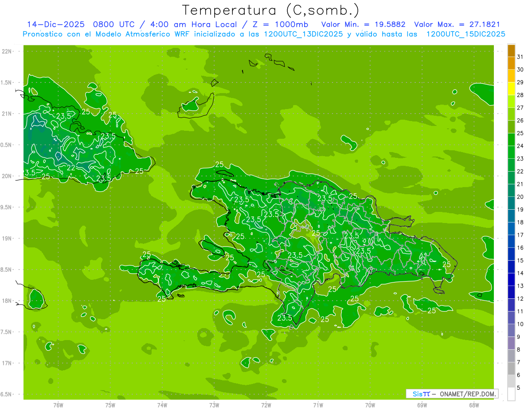Click the '31' label on the colorbar
532x411 pixels.
[520, 57]
